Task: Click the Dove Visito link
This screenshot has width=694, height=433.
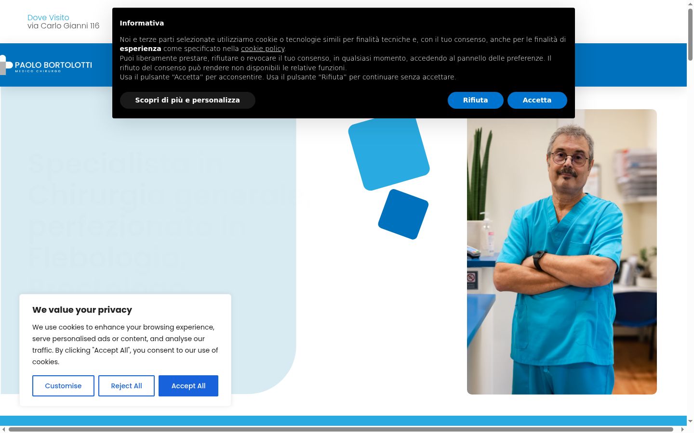Action: 48,17
